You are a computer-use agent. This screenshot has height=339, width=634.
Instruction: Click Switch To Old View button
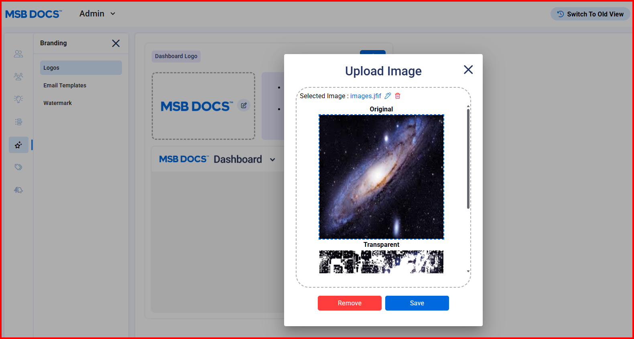coord(590,14)
